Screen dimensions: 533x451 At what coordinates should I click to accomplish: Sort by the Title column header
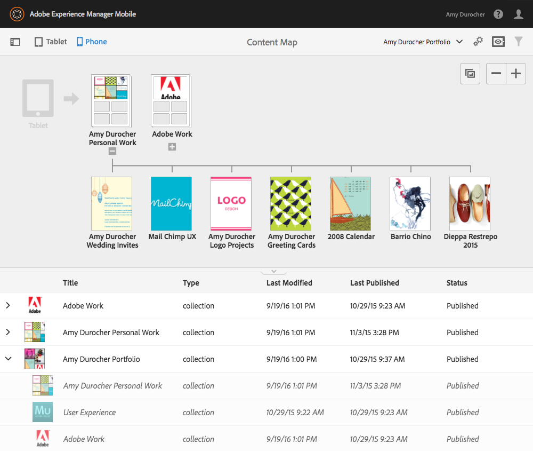point(70,283)
